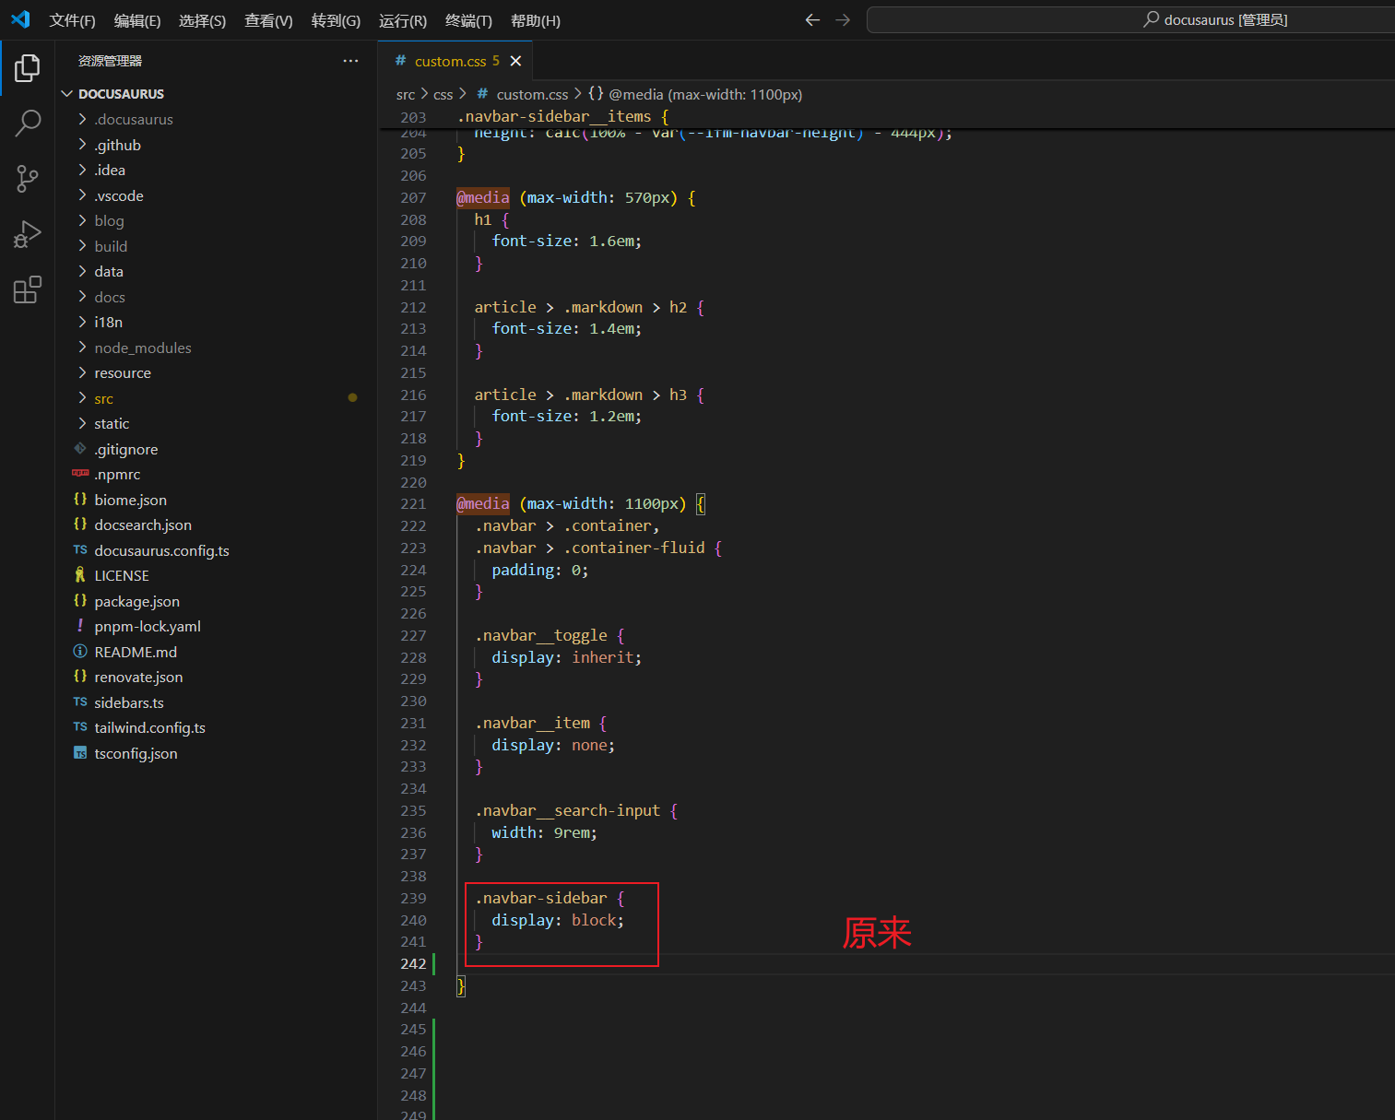The width and height of the screenshot is (1395, 1120).
Task: Open pnpm-lock.yaml file
Action: [216, 626]
